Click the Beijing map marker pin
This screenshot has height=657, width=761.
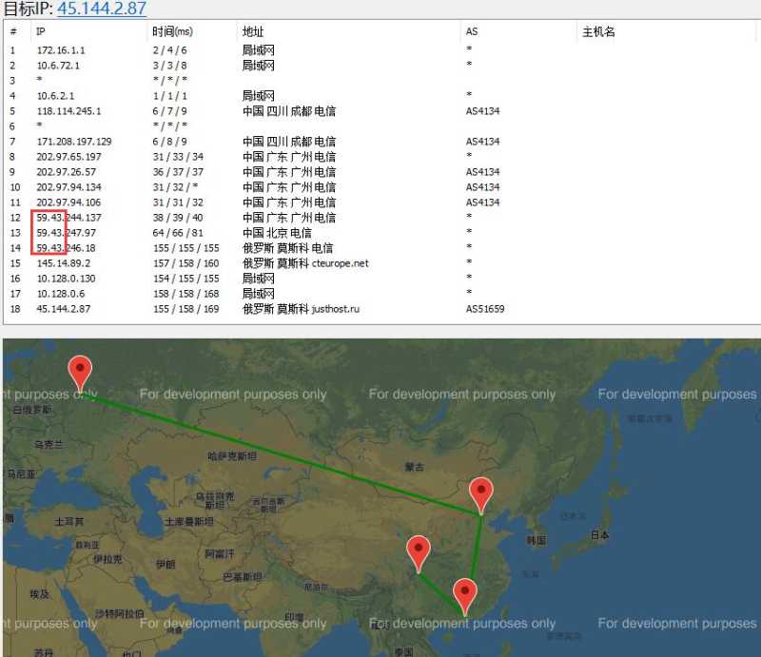(481, 493)
